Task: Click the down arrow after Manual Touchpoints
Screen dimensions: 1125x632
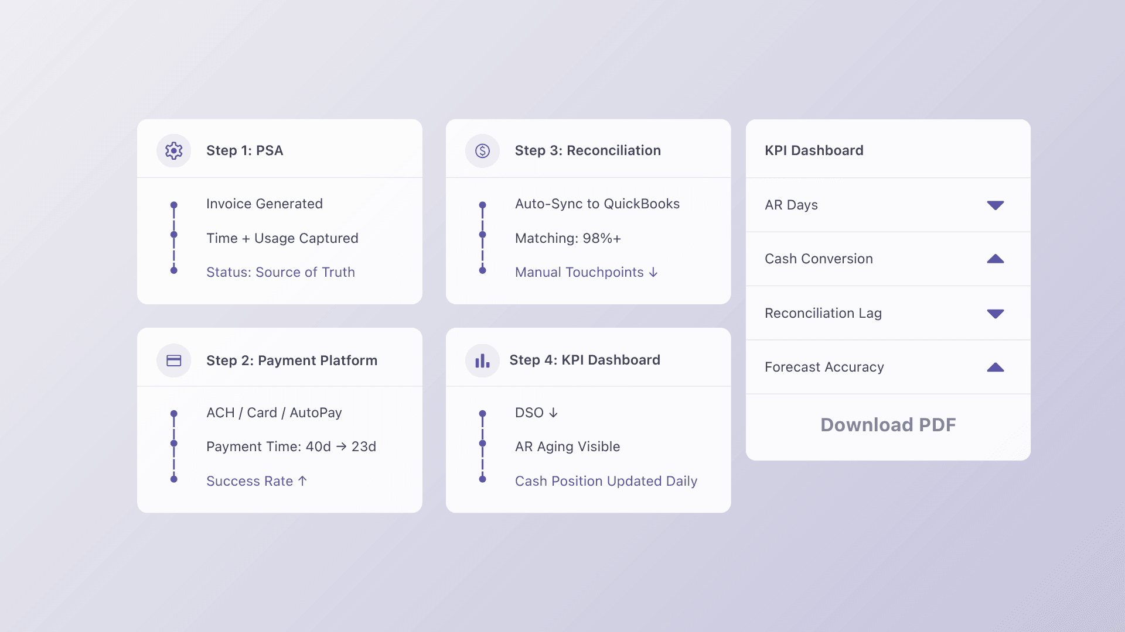Action: (653, 273)
